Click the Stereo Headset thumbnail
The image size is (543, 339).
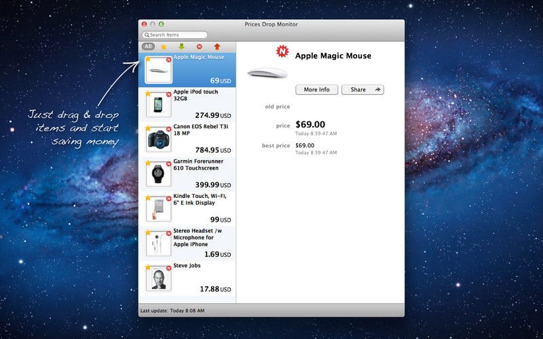pos(159,244)
